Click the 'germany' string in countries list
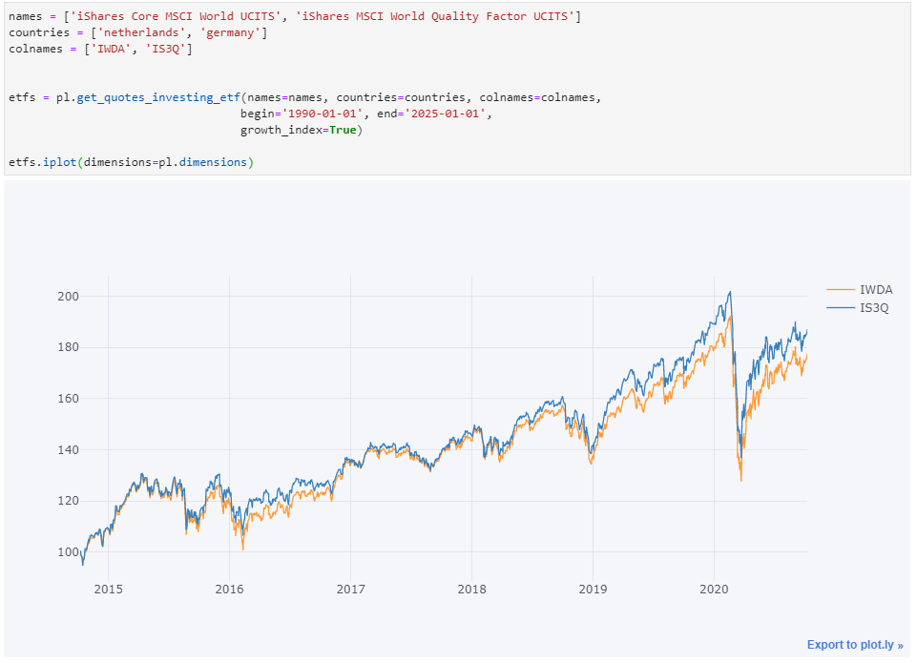The image size is (917, 663). [x=234, y=33]
